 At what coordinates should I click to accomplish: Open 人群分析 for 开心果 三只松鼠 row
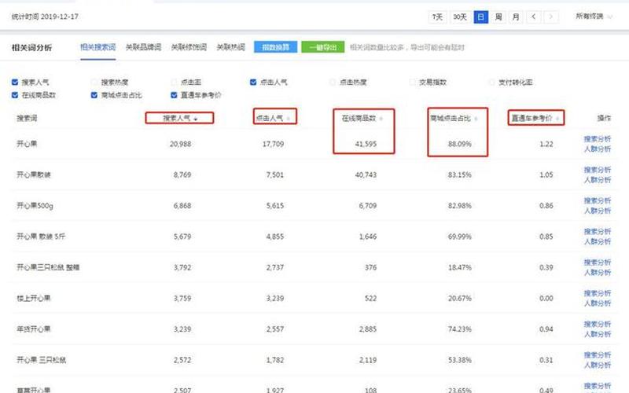(x=598, y=365)
